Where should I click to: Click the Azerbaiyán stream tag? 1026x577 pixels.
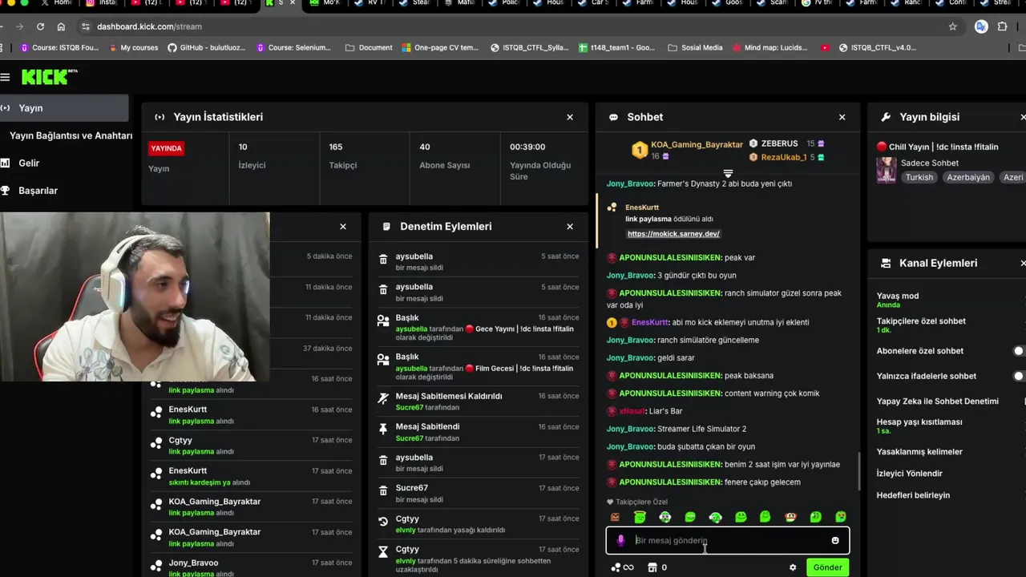tap(967, 177)
